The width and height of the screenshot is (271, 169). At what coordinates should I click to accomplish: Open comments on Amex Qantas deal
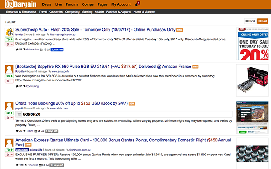tap(20, 165)
